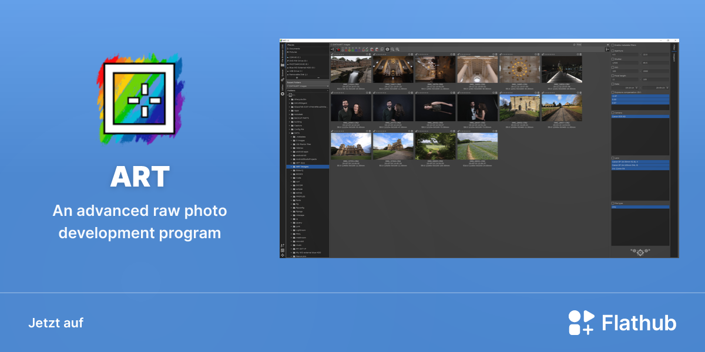Viewport: 705px width, 352px height.
Task: Tick the Aperture filter checkbox
Action: coord(613,51)
